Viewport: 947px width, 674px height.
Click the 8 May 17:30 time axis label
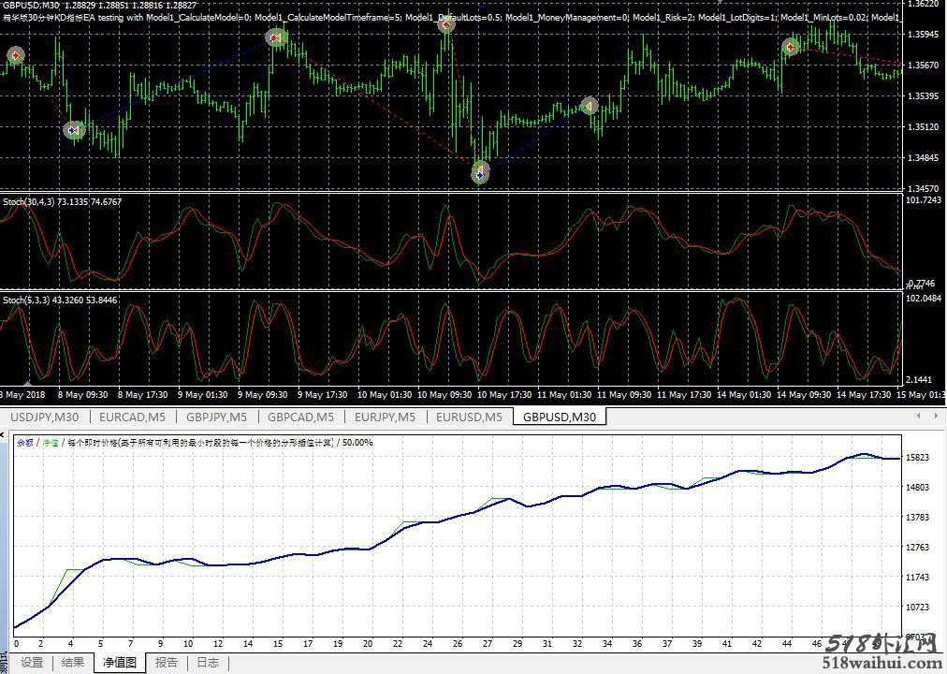point(142,395)
